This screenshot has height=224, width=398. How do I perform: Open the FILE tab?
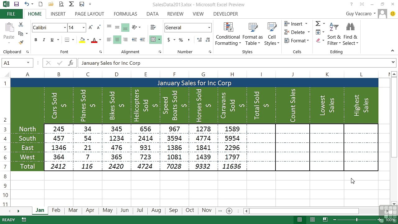tap(11, 14)
